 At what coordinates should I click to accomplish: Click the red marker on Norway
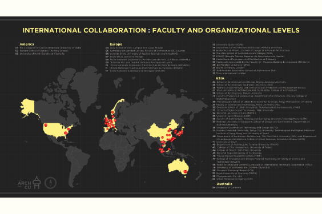[112, 112]
